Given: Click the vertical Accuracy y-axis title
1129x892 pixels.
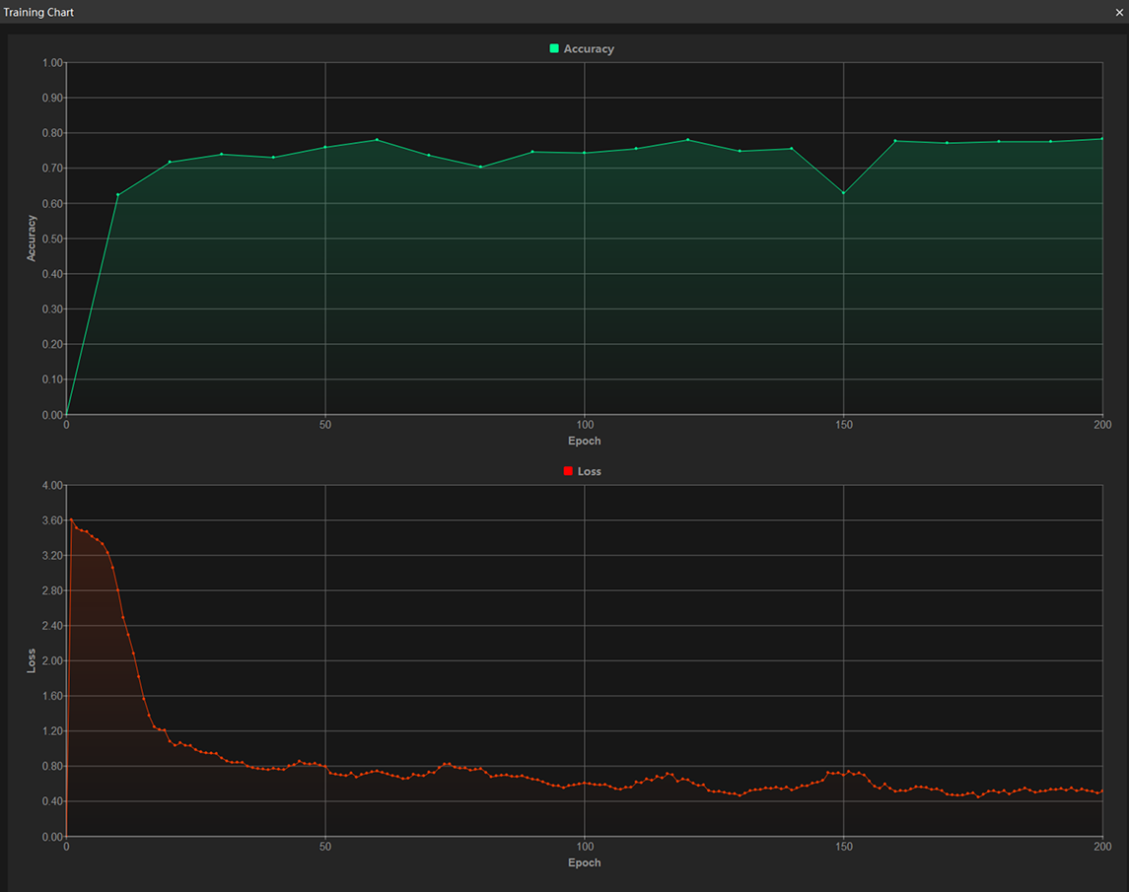Looking at the screenshot, I should click(x=31, y=239).
